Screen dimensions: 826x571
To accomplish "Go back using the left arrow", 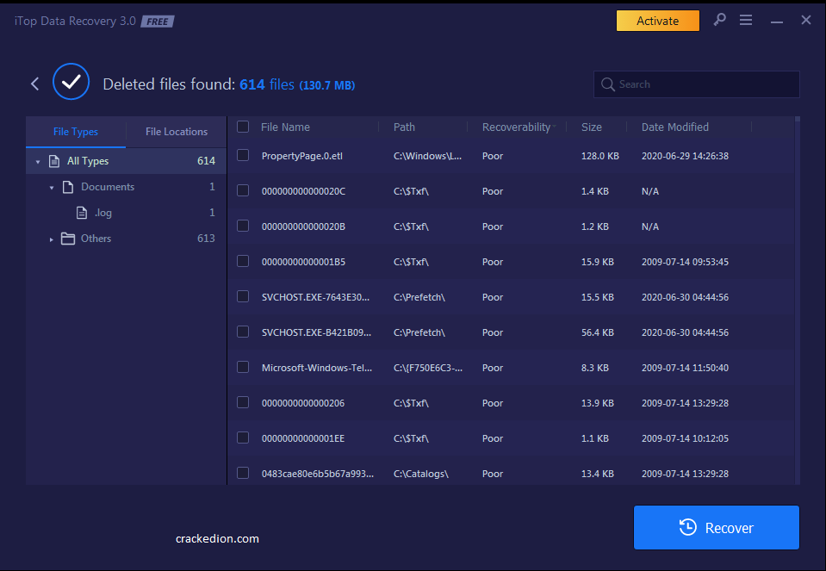I will [34, 84].
